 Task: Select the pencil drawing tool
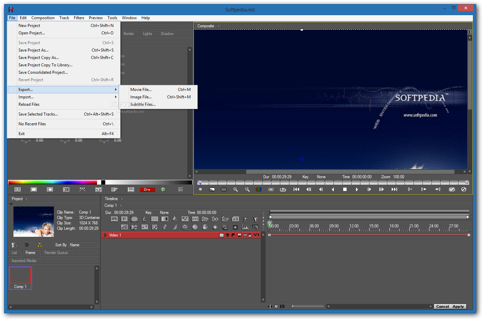pyautogui.click(x=164, y=227)
